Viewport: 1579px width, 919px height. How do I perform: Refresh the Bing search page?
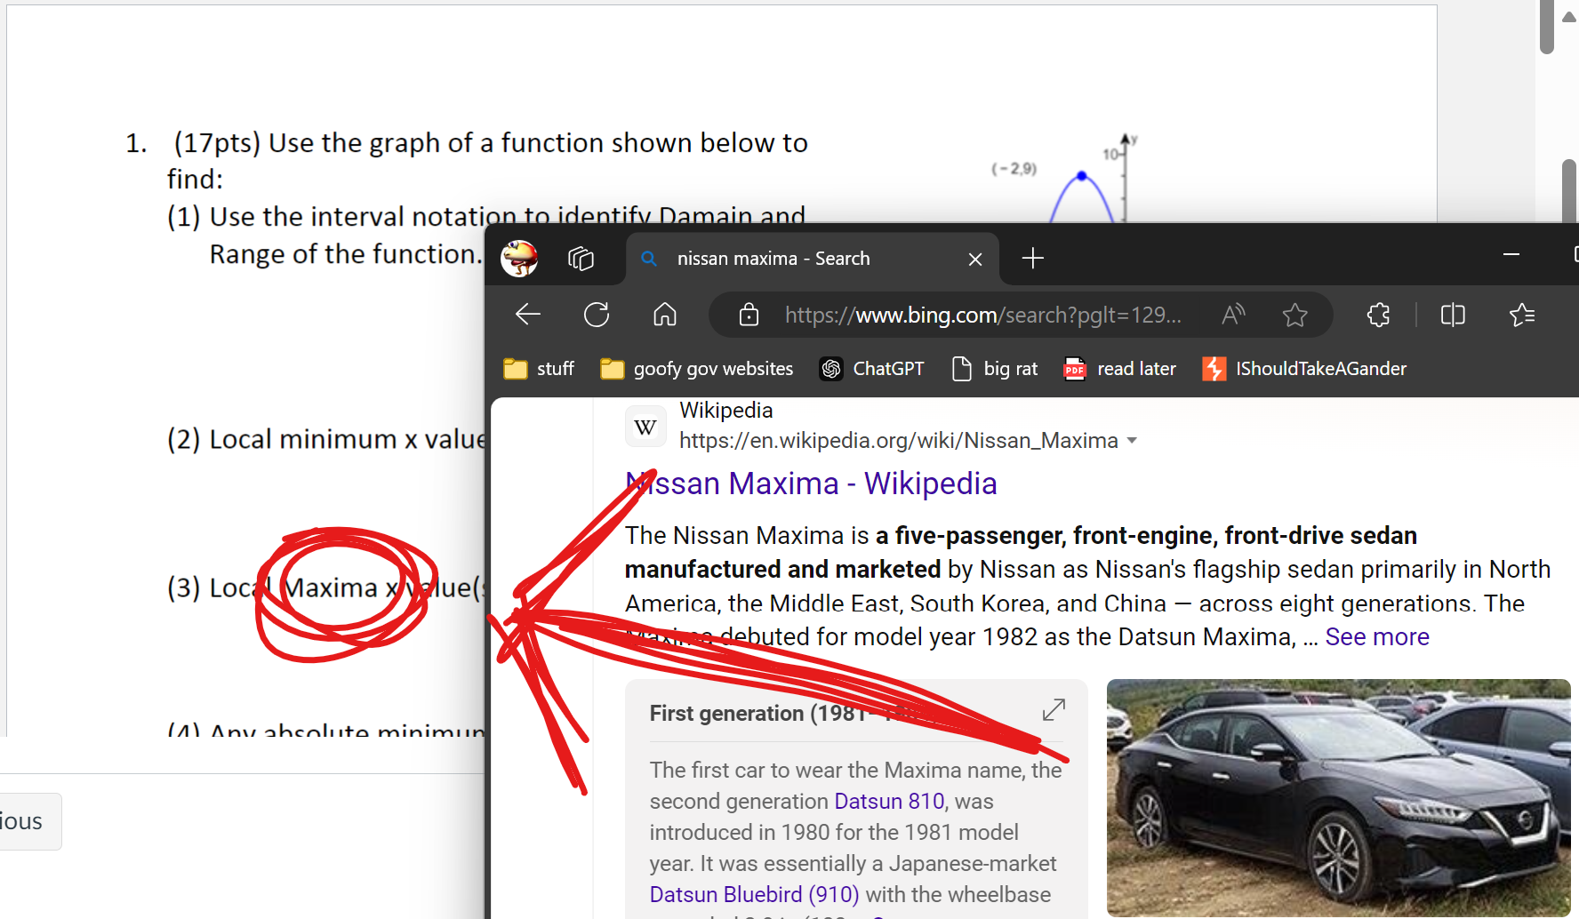pyautogui.click(x=597, y=315)
